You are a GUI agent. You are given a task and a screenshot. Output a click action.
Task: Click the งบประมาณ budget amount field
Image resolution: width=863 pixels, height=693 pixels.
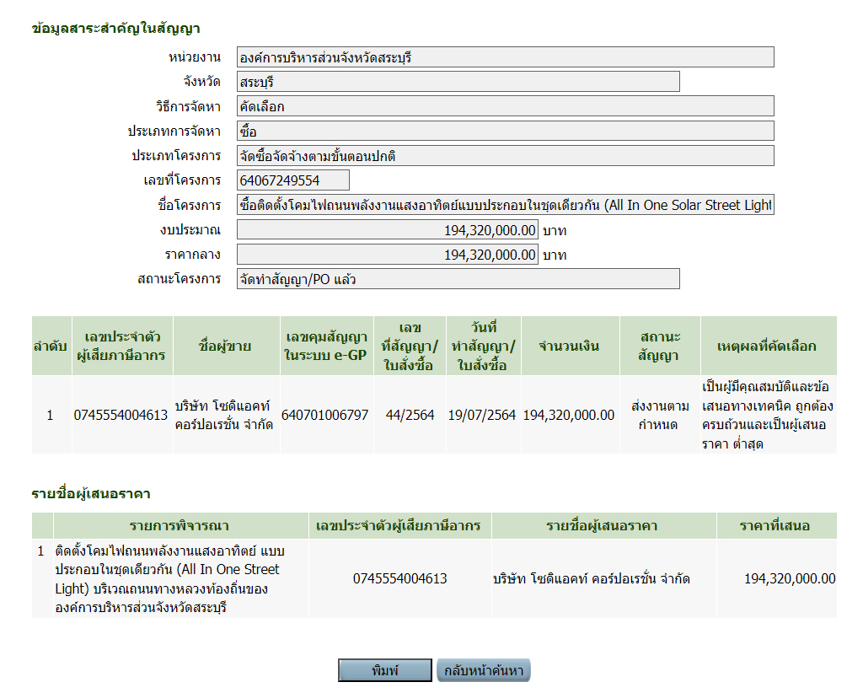point(387,230)
